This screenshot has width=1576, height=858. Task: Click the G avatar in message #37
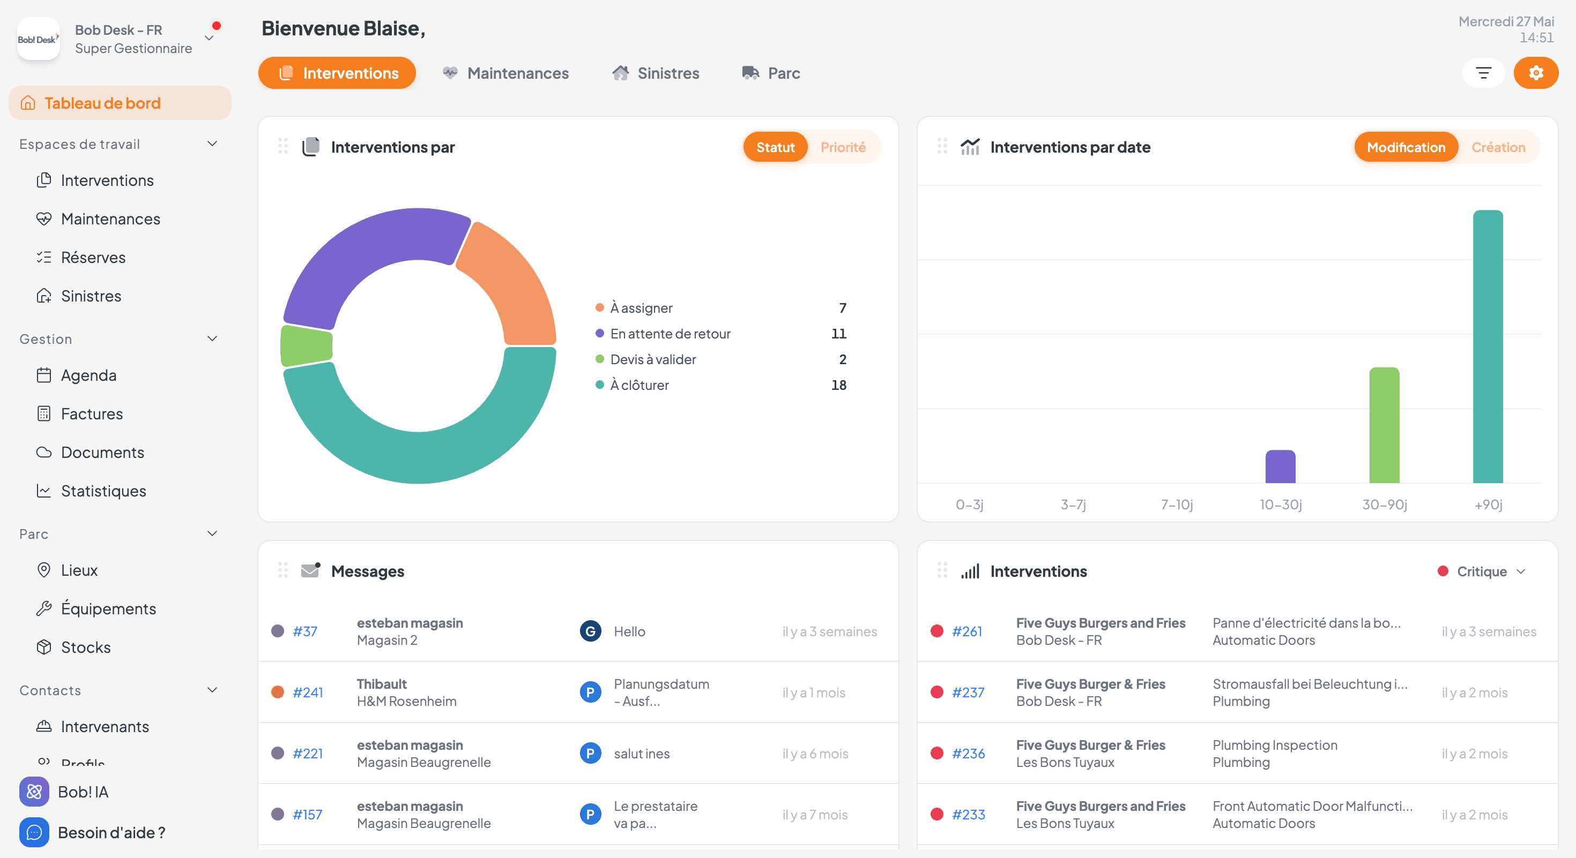(x=590, y=631)
